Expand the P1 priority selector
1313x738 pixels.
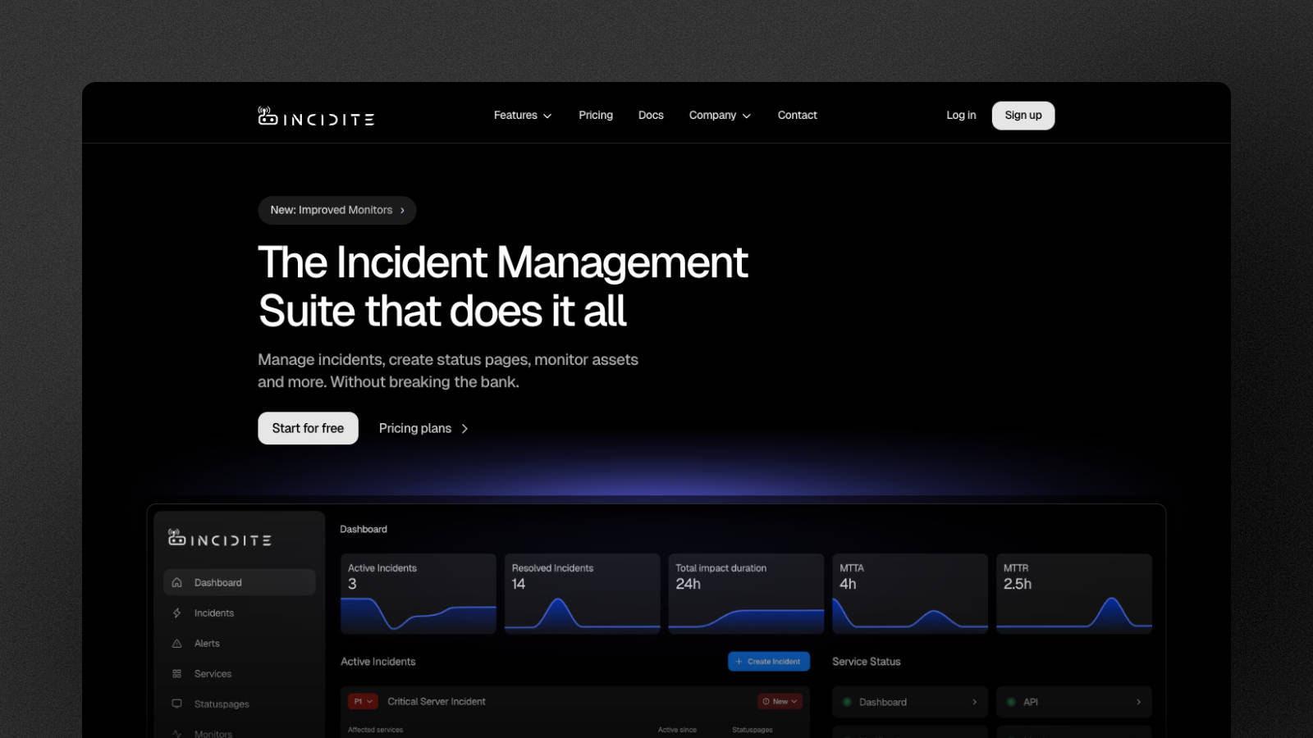pyautogui.click(x=361, y=702)
